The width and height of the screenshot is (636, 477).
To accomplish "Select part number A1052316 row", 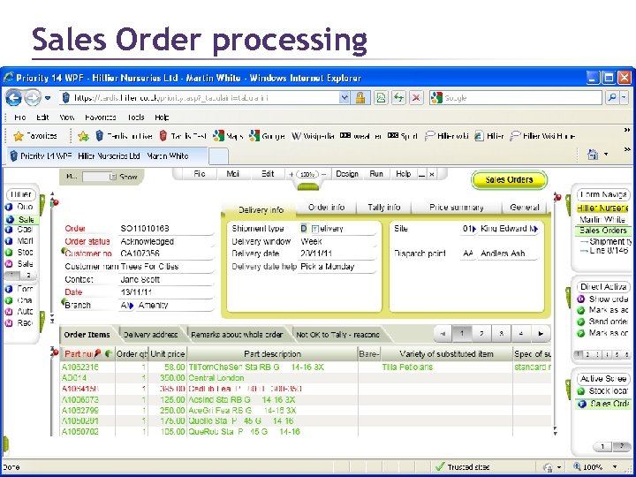I will coord(306,367).
